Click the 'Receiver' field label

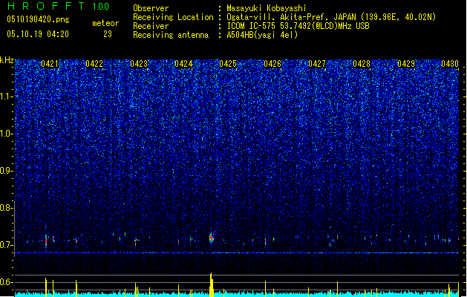click(151, 26)
